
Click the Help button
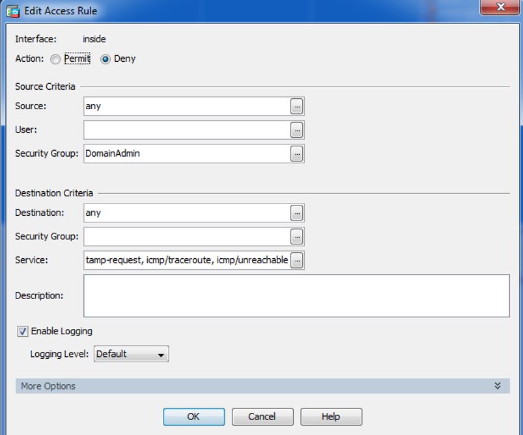click(332, 417)
